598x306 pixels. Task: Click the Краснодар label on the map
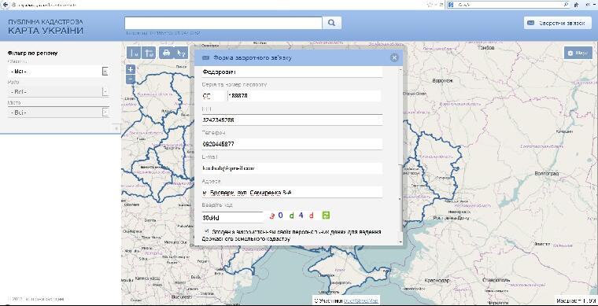[437, 280]
